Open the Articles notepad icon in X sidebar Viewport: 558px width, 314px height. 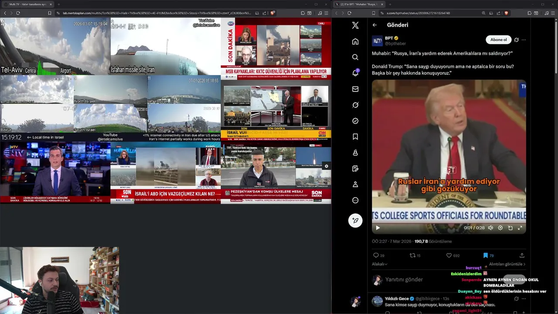355,168
